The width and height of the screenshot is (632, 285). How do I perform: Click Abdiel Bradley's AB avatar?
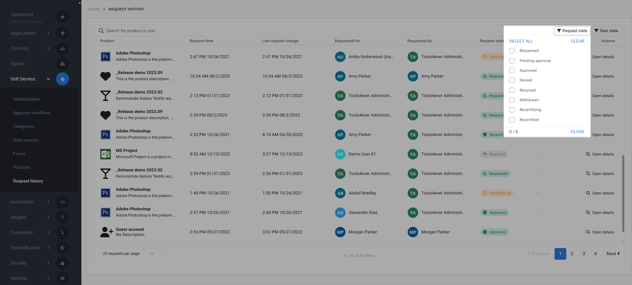pyautogui.click(x=340, y=193)
